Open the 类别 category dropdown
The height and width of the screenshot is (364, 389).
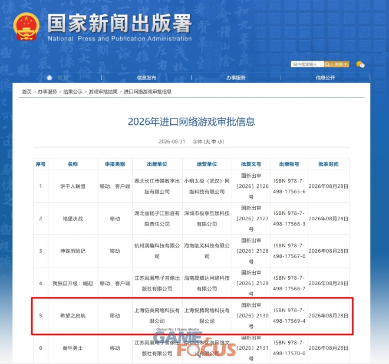[340, 64]
